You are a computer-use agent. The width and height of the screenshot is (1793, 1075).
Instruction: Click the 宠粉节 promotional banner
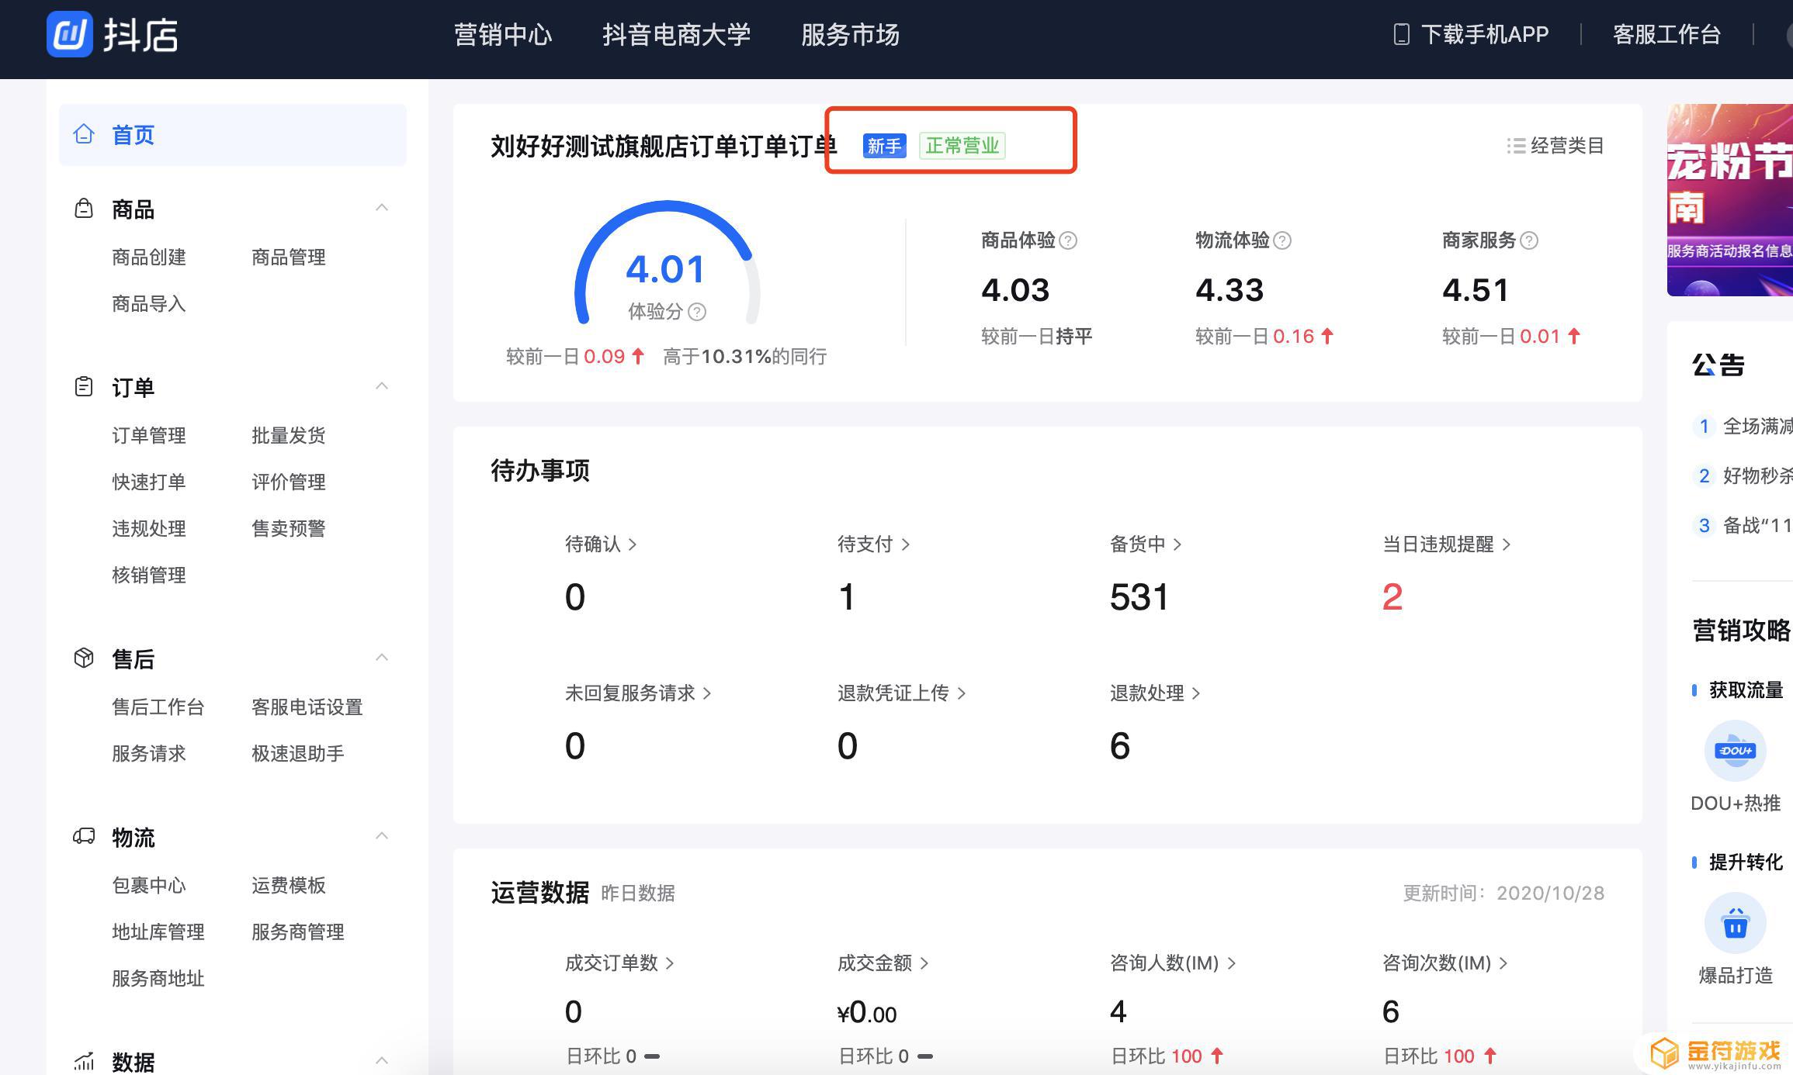point(1730,200)
